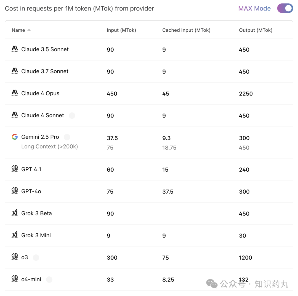Sort by the Output (MTok) column header
298x296 pixels.
(256, 30)
